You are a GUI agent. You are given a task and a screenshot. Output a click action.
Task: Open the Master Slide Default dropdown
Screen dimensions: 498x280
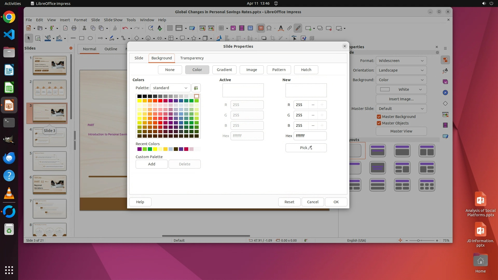(x=401, y=109)
